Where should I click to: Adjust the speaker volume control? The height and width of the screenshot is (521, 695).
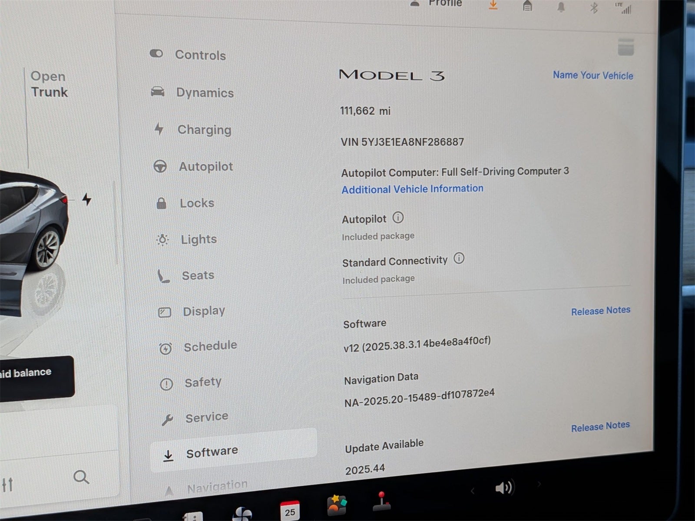[505, 488]
